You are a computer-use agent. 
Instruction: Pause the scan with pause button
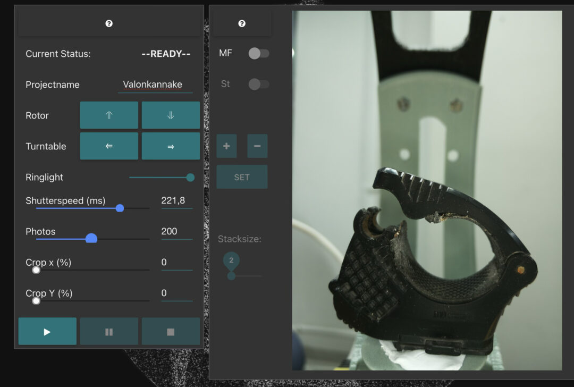109,332
